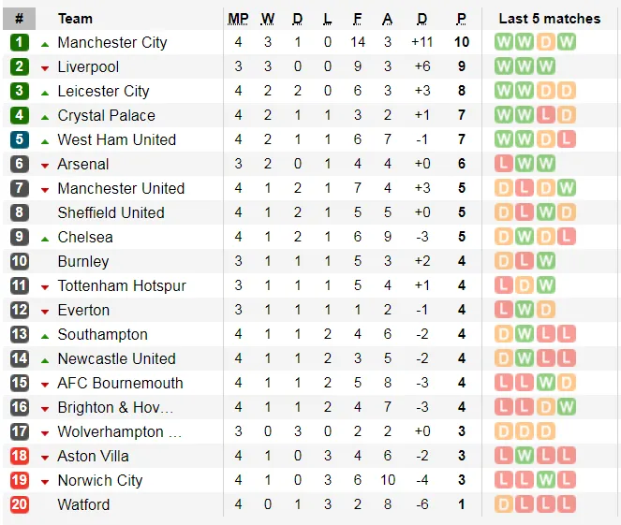Click Manchester City's green position 1 badge

pyautogui.click(x=20, y=42)
